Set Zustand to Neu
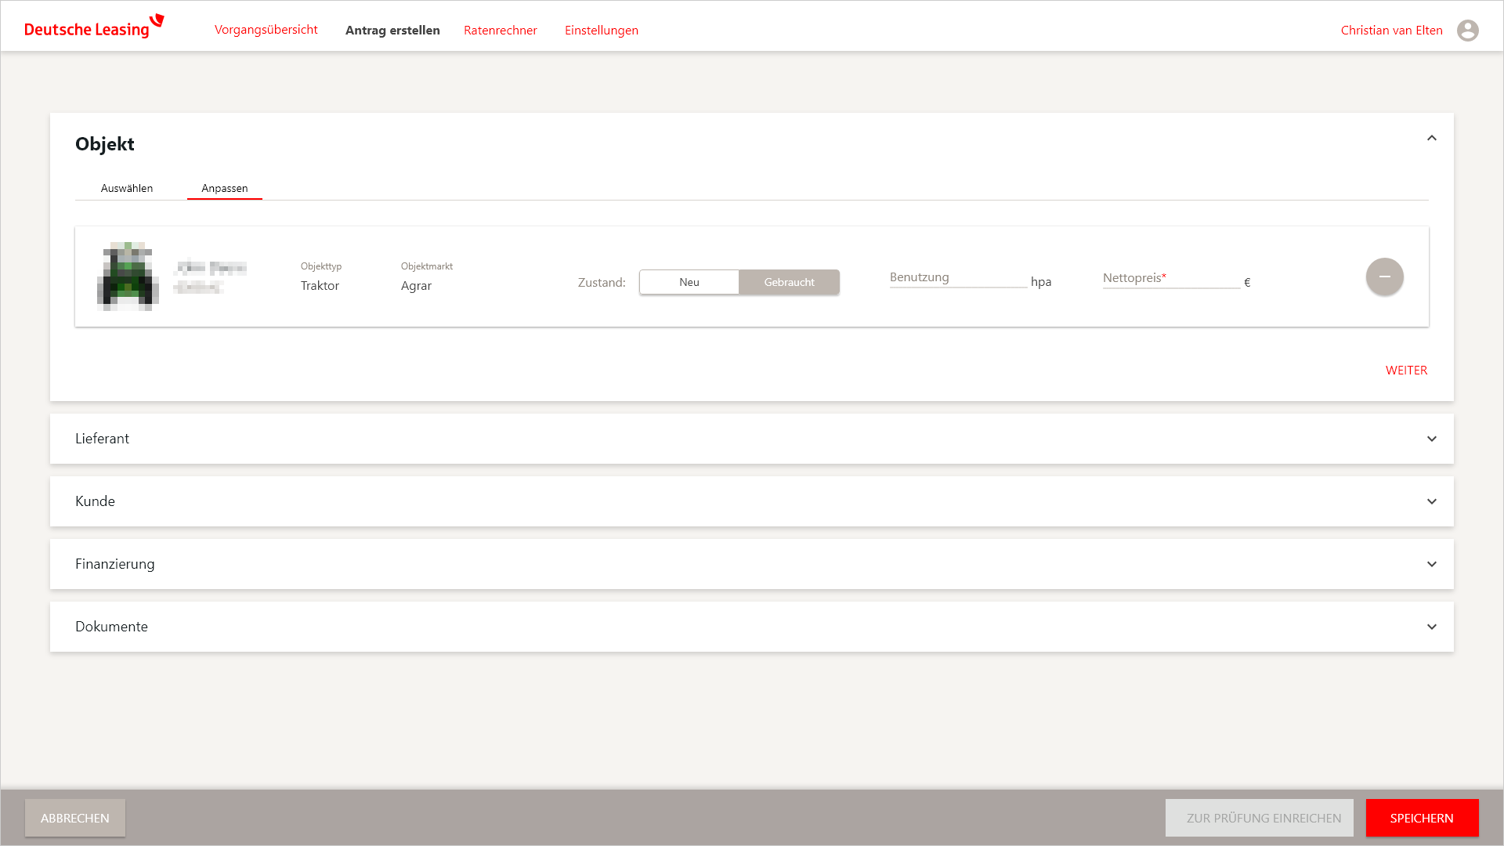Image resolution: width=1504 pixels, height=846 pixels. (689, 282)
